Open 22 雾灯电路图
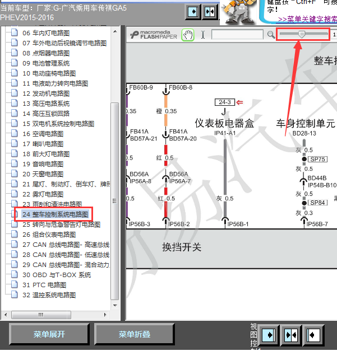 [43, 194]
